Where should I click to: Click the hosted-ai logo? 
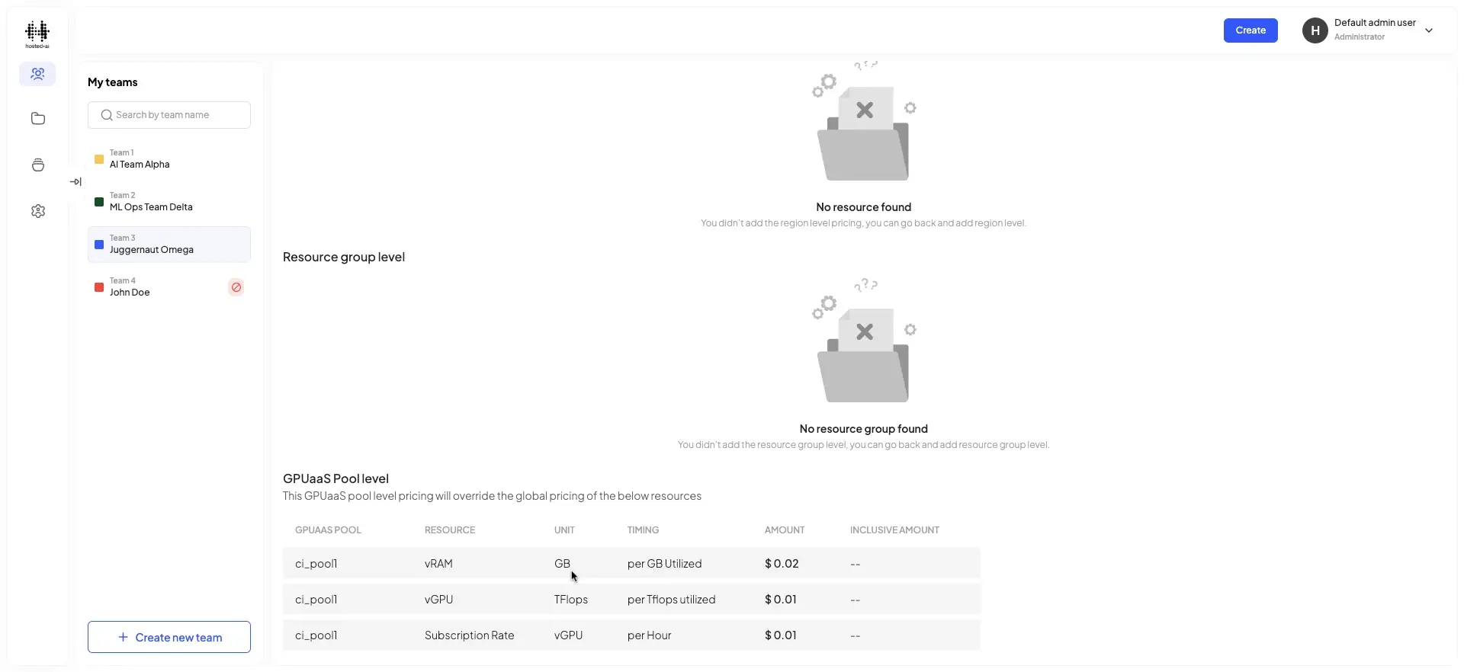(x=37, y=34)
